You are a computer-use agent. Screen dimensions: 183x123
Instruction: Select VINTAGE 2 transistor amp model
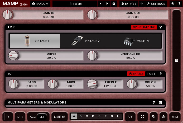(85, 41)
